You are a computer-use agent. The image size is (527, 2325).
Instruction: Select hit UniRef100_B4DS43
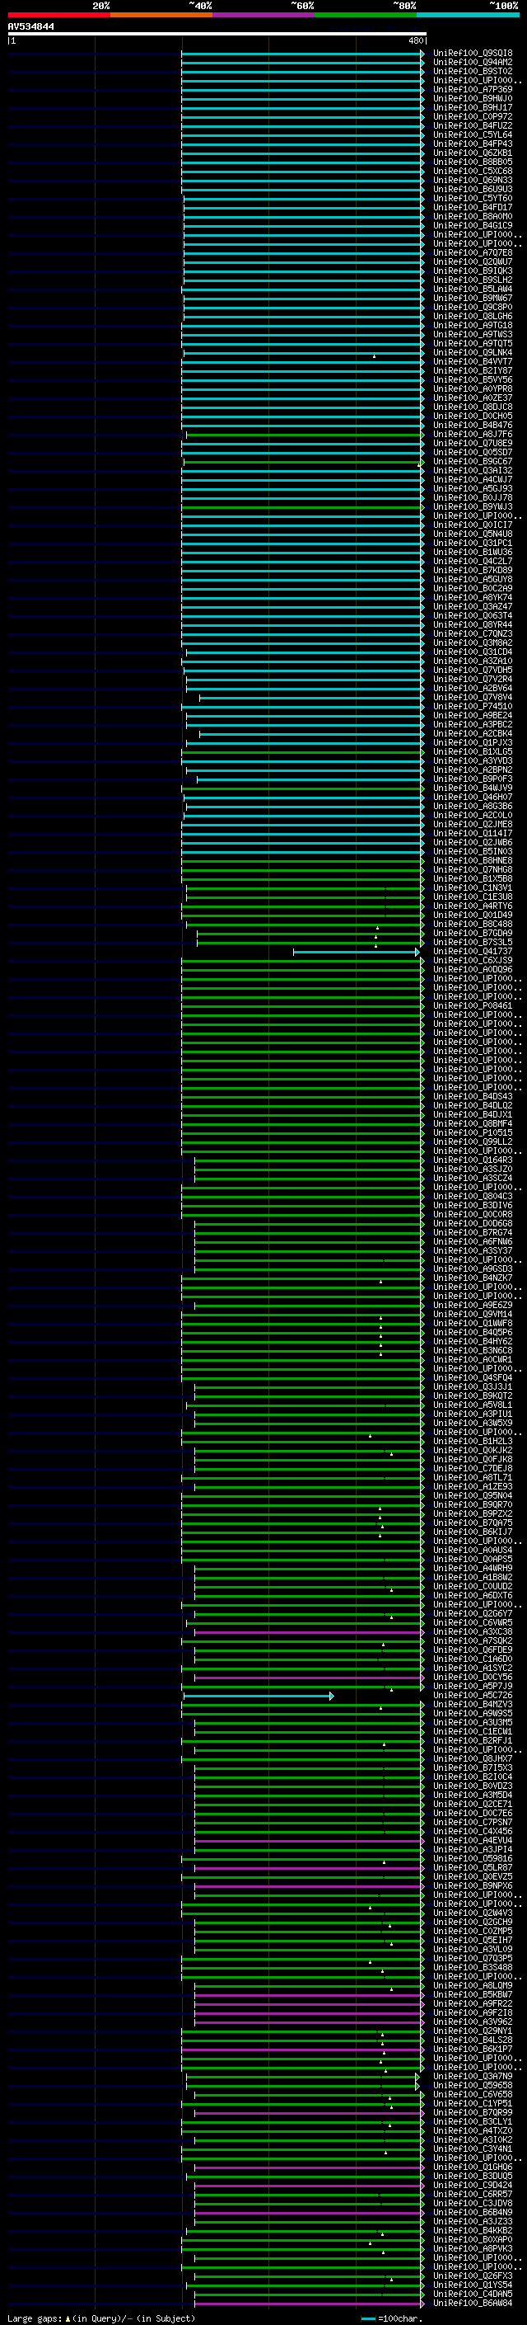pyautogui.click(x=473, y=1097)
